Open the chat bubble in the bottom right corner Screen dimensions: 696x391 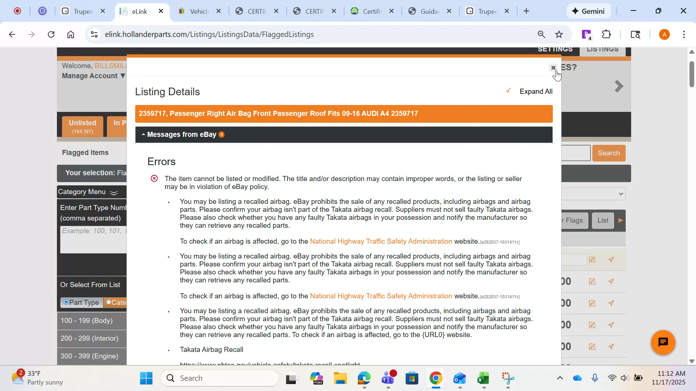tap(663, 342)
